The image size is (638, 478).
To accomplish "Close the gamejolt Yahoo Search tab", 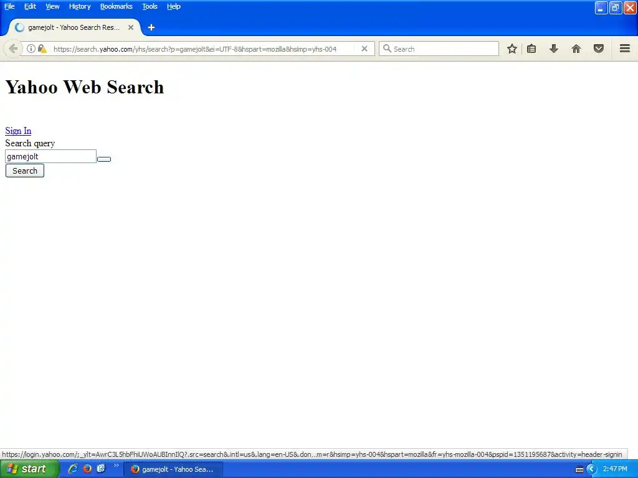I will (x=131, y=27).
